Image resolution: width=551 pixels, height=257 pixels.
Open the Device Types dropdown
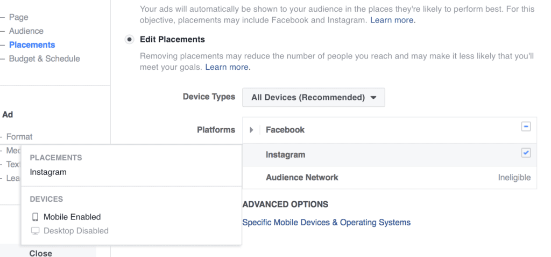coord(314,98)
